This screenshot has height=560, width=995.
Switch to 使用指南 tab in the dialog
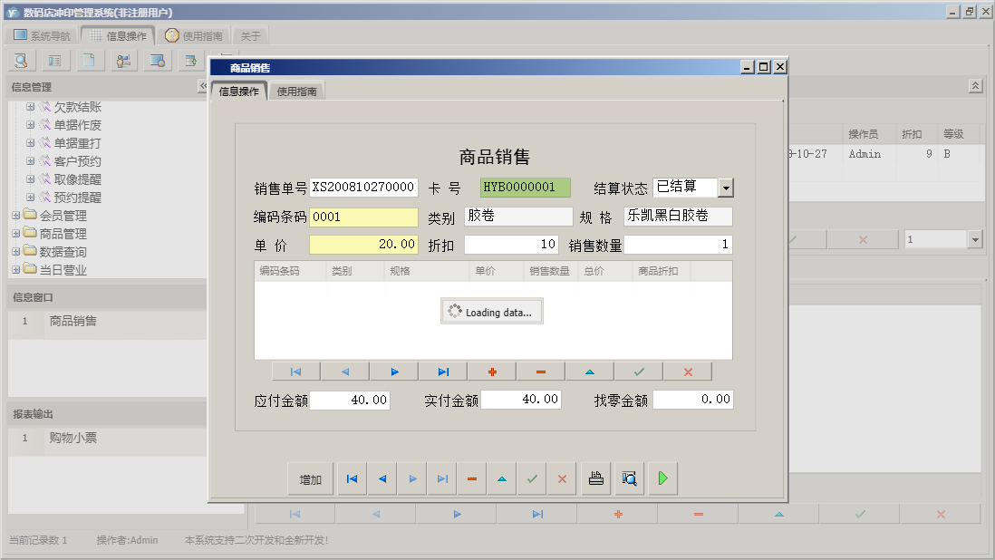coord(297,92)
